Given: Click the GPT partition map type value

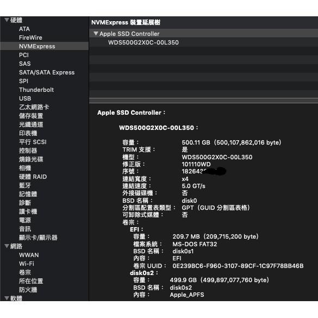Looking at the screenshot, I should (x=216, y=208).
